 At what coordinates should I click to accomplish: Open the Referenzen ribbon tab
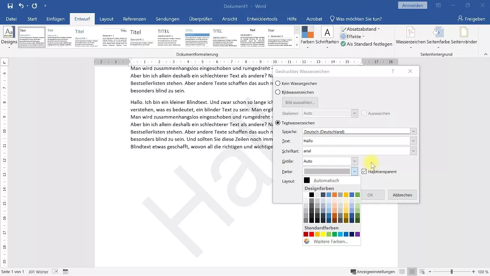click(x=134, y=19)
